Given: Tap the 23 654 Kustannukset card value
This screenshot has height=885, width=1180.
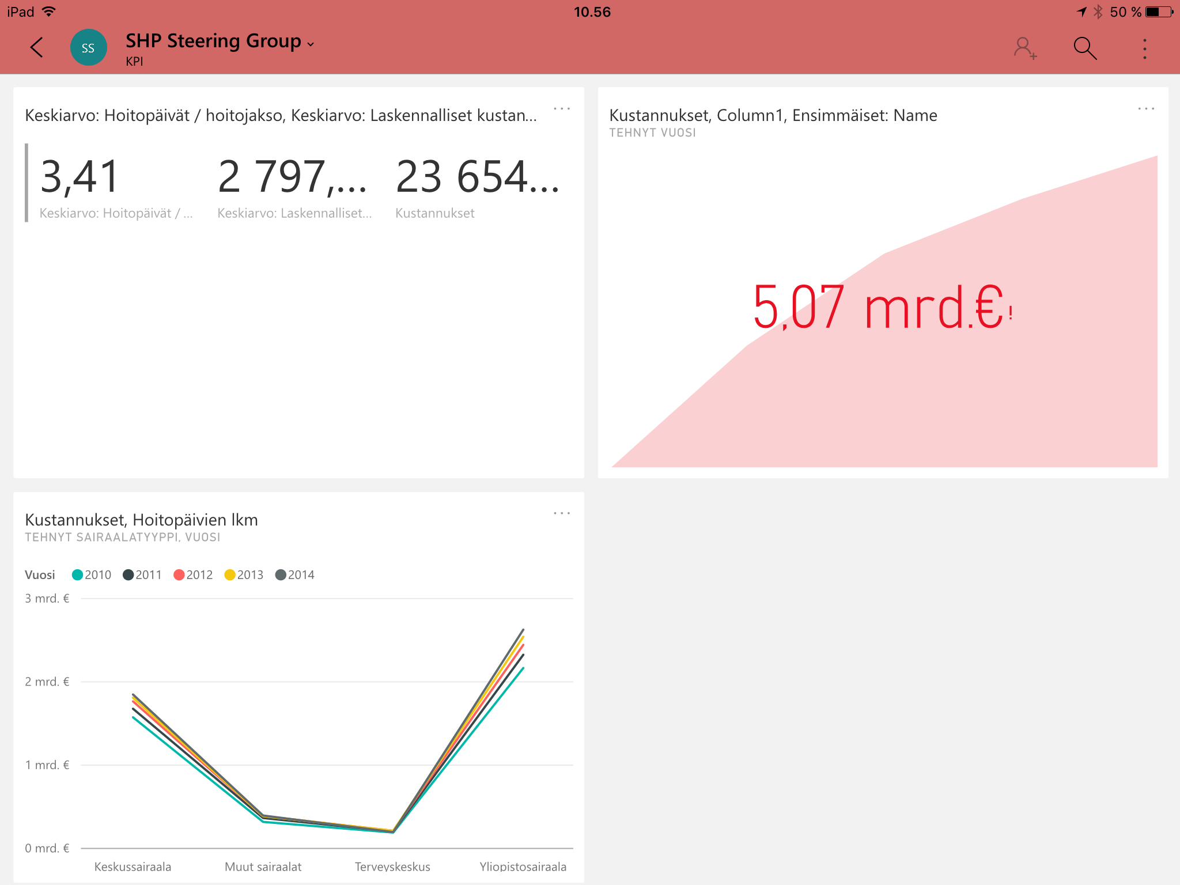Looking at the screenshot, I should point(477,177).
